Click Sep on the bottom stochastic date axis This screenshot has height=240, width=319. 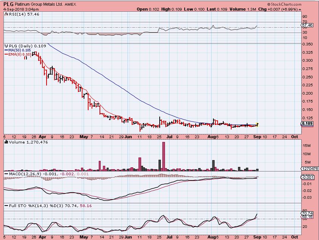pyautogui.click(x=257, y=237)
